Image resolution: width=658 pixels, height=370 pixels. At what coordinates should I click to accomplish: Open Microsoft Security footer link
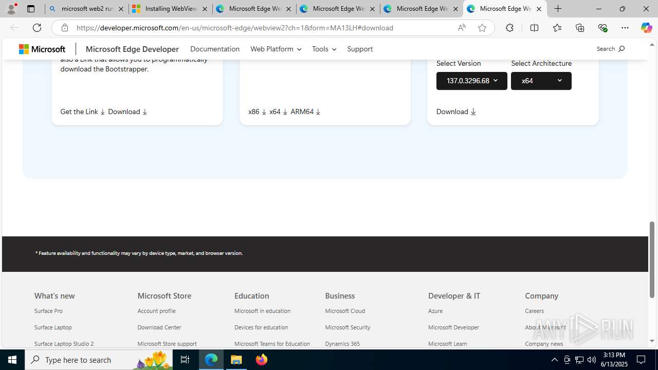348,327
